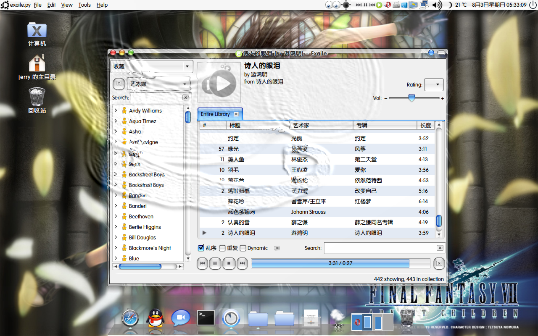538x336 pixels.
Task: Expand the Aqua Timez artist
Action: (x=116, y=121)
